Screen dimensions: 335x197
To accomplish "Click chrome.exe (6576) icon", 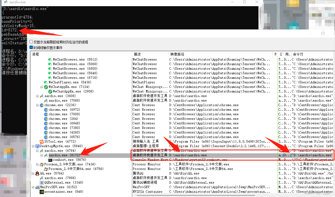I will [46, 137].
